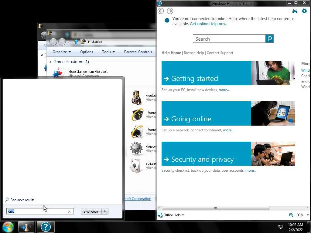The image size is (311, 233).
Task: Open Security and privacy banner
Action: point(206,154)
